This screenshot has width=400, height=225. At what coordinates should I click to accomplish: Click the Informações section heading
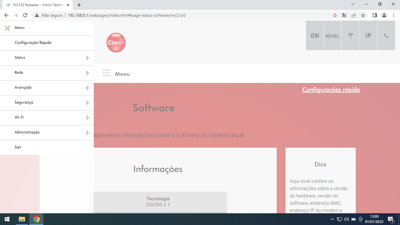158,169
